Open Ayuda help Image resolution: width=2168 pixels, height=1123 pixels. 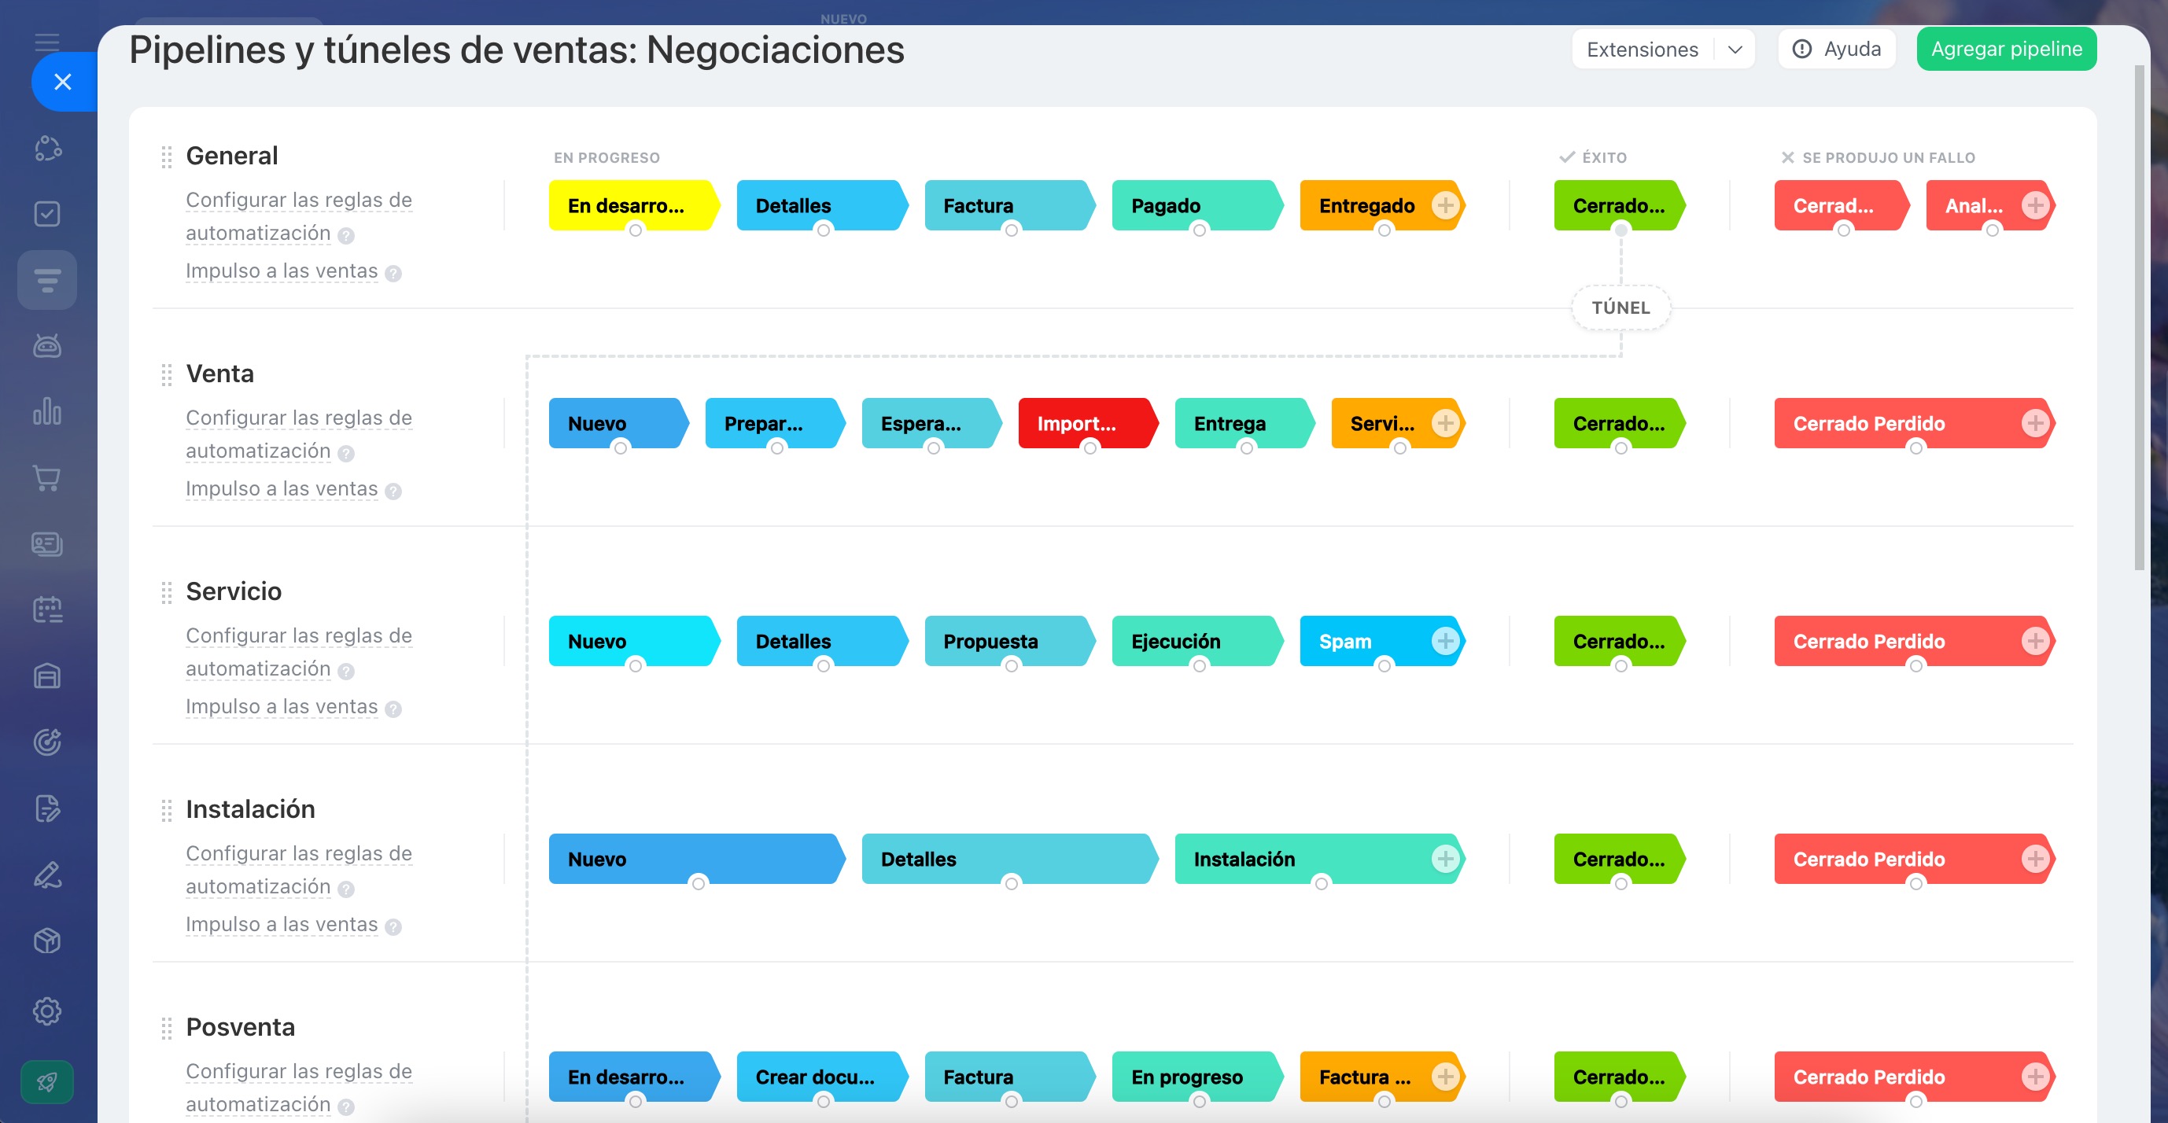pos(1836,50)
